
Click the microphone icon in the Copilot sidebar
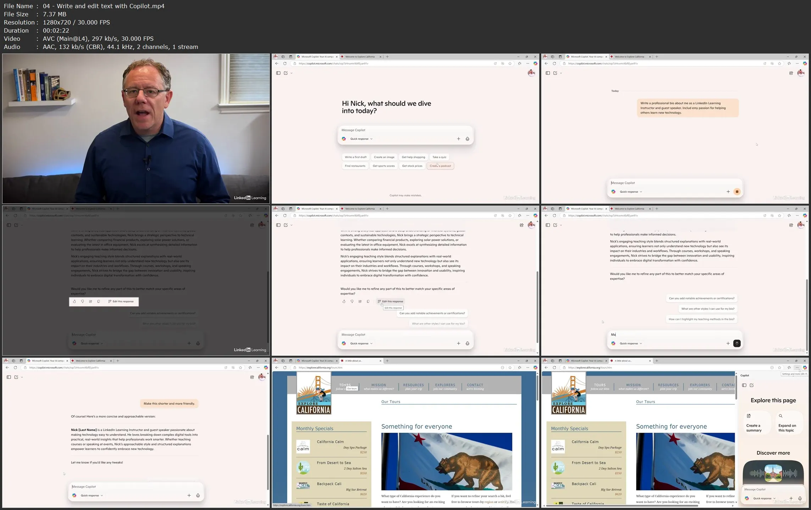[800, 498]
